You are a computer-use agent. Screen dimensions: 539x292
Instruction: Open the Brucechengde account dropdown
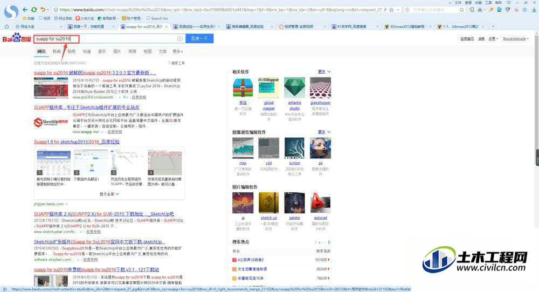coord(516,39)
